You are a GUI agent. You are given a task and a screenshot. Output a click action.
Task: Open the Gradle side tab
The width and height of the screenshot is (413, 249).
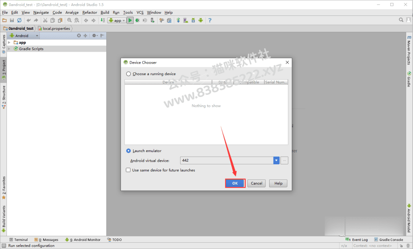pyautogui.click(x=409, y=79)
